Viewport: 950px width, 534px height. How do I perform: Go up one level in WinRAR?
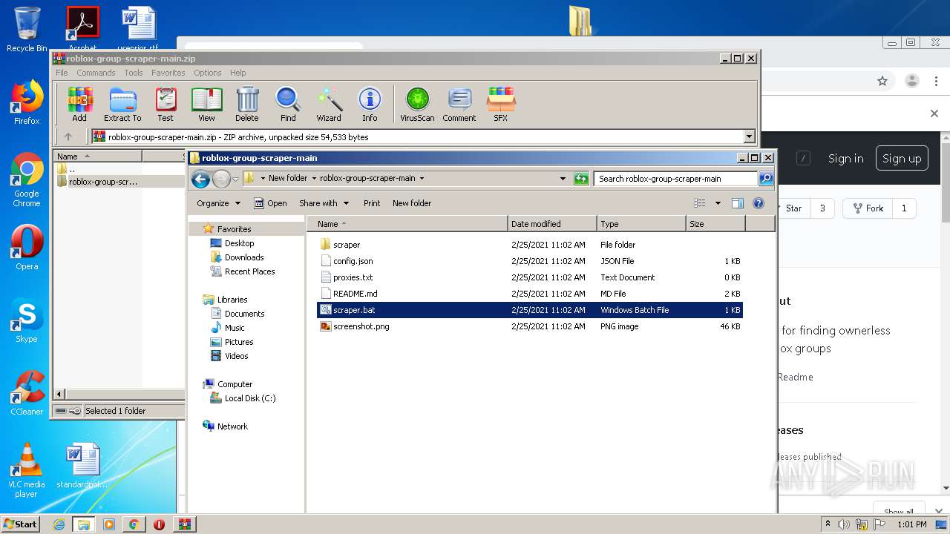(x=68, y=136)
